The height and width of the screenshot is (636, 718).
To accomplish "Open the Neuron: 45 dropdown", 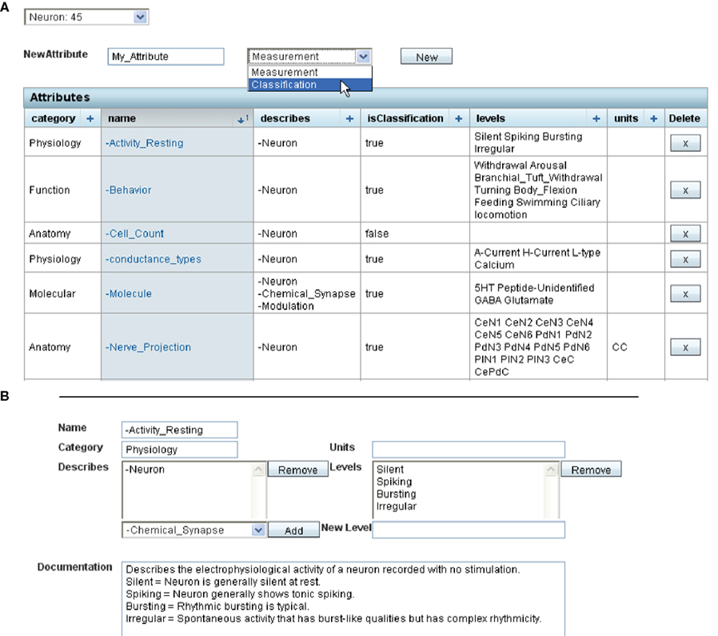I will tap(86, 17).
